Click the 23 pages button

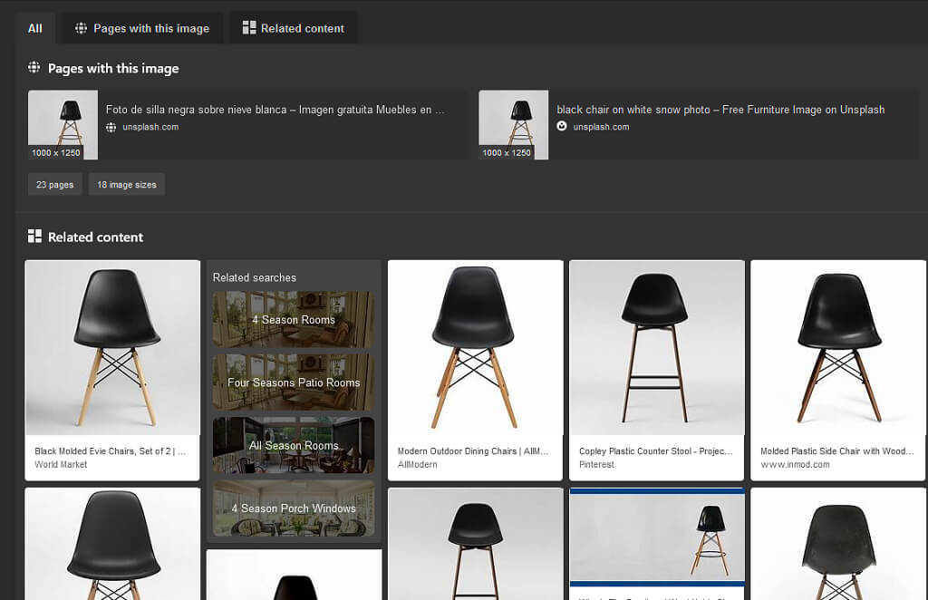coord(54,185)
